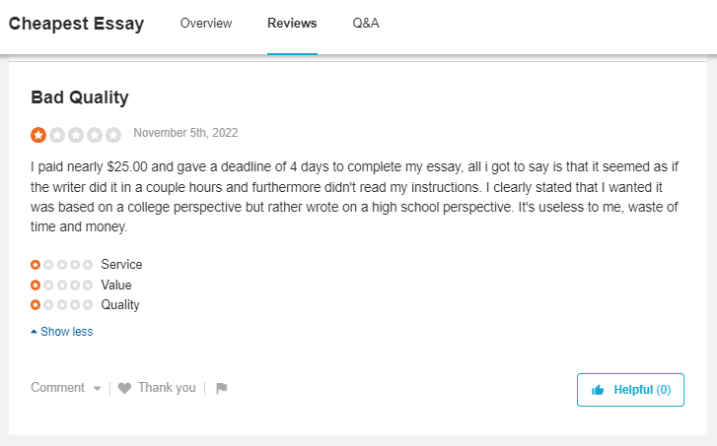Screen dimensions: 717x446
Task: Click the caret arrow beside Show less
Action: coord(34,332)
